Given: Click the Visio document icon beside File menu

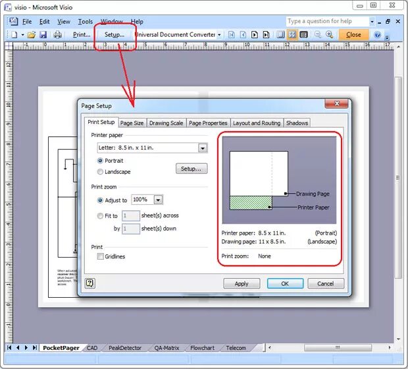Looking at the screenshot, I should click(13, 21).
